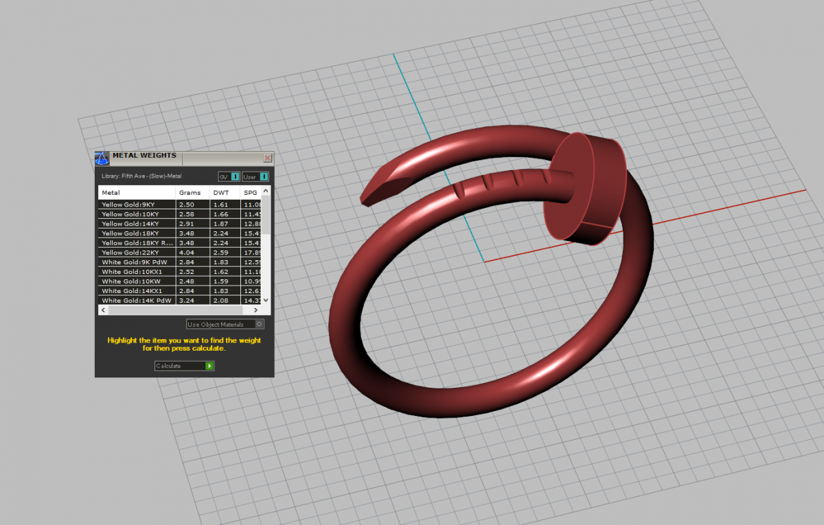The image size is (824, 525).
Task: Sort by the Metal column header
Action: click(137, 193)
